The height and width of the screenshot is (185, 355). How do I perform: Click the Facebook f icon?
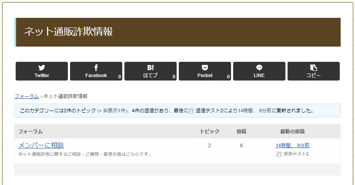tap(96, 67)
